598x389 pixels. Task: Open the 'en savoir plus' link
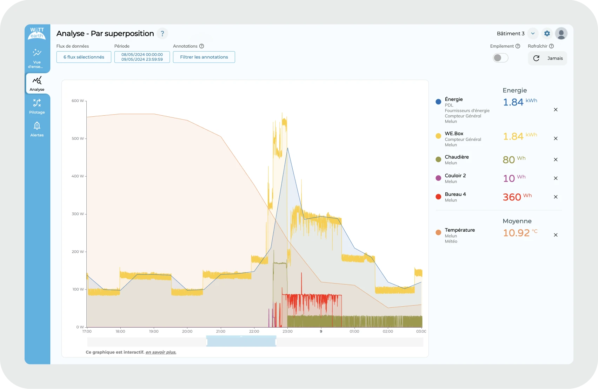tap(161, 352)
